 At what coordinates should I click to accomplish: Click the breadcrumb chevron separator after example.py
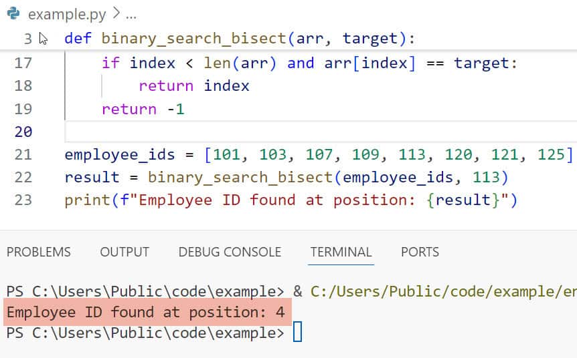click(116, 13)
